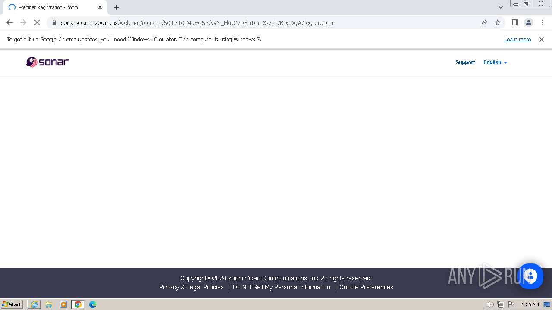Click the browser back arrow
The image size is (552, 310).
tap(9, 22)
